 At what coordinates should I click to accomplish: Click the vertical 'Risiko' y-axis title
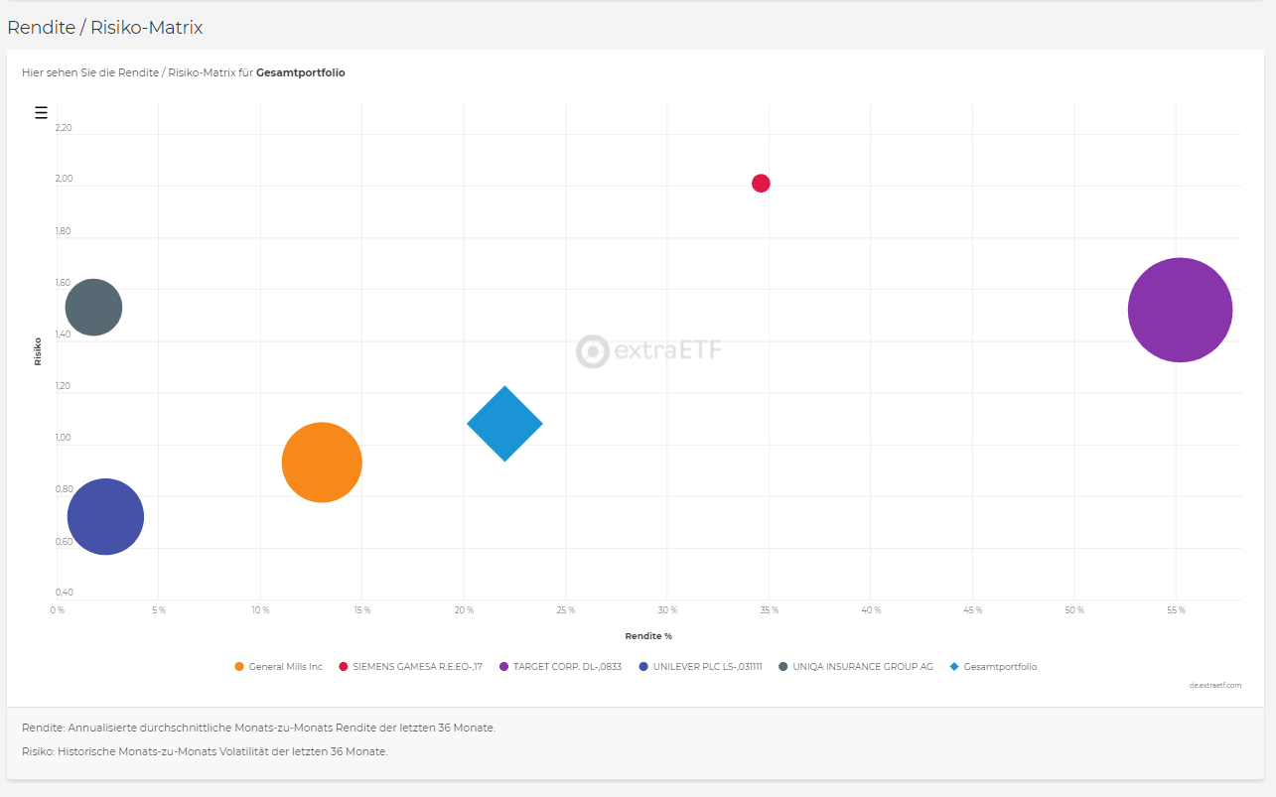pos(38,350)
